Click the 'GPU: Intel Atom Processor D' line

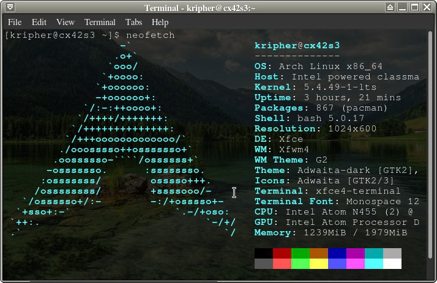[337, 222]
